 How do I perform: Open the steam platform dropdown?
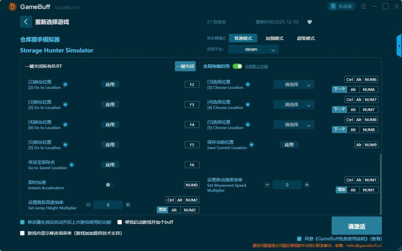coord(253,49)
